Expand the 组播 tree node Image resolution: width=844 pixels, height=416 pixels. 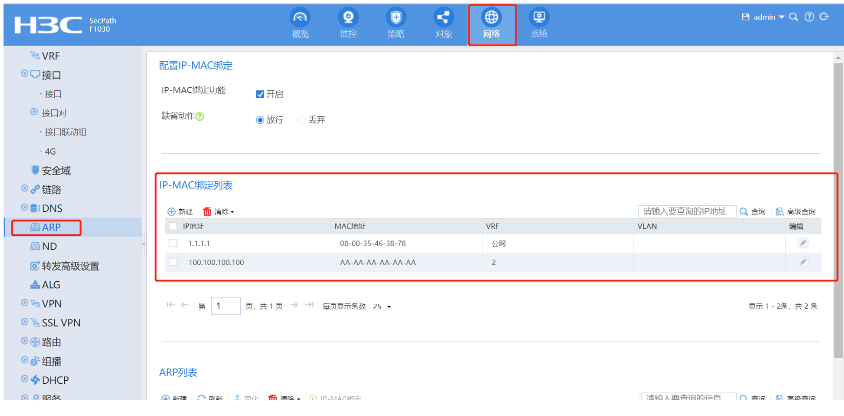click(25, 360)
